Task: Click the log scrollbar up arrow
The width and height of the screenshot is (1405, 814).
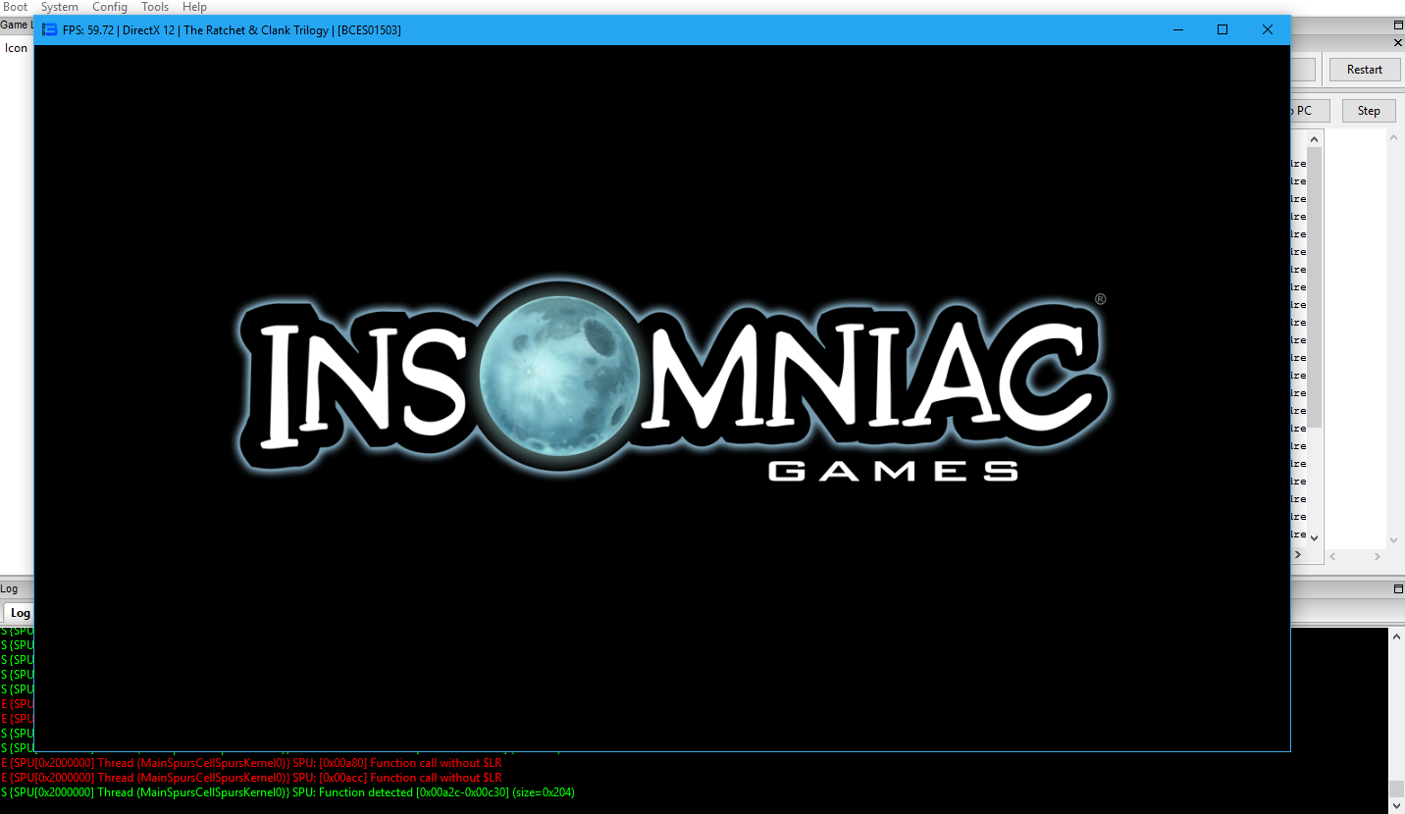Action: (1396, 636)
